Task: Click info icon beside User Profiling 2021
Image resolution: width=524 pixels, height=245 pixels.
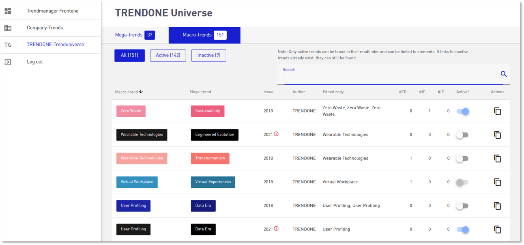Action: point(276,229)
